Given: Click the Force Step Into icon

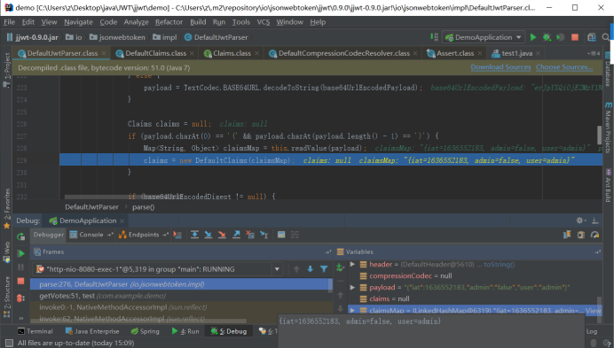Looking at the screenshot, I should (222, 235).
